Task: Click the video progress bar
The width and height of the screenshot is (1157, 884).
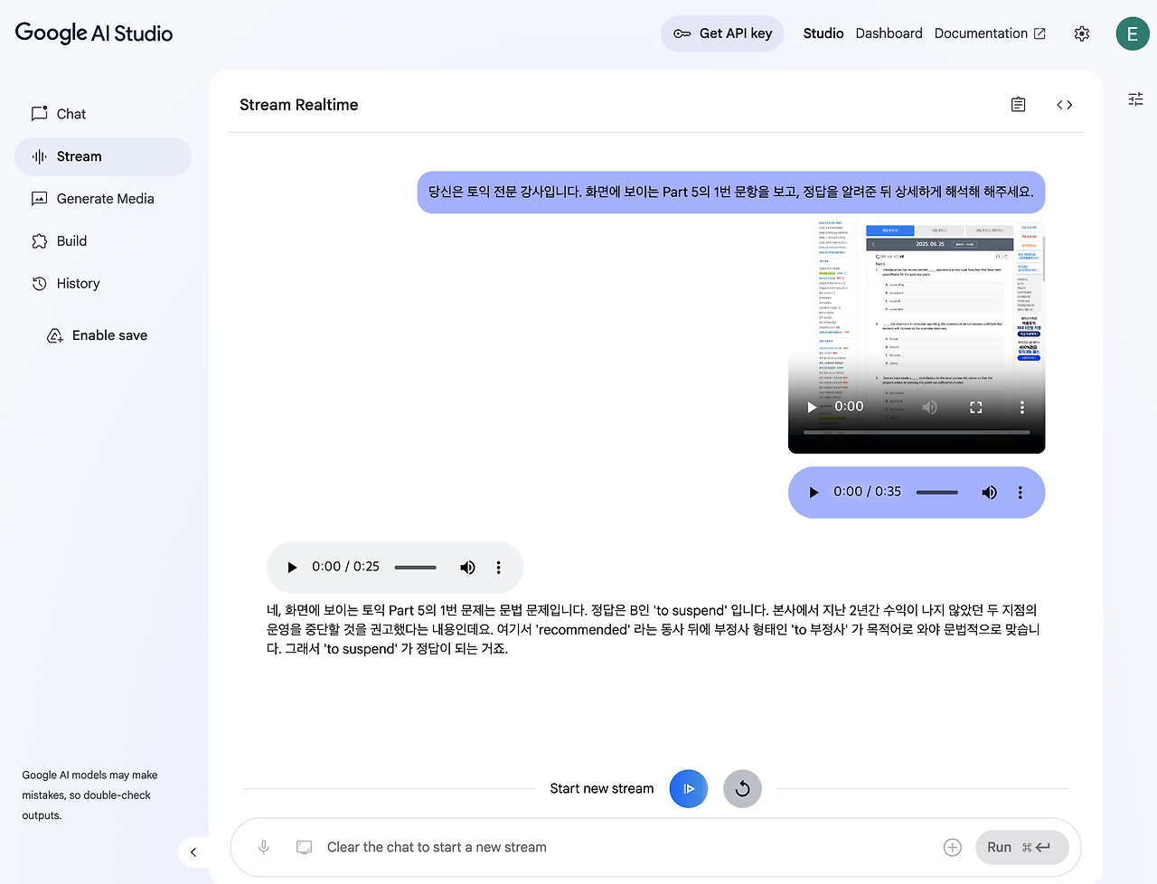Action: [x=917, y=433]
